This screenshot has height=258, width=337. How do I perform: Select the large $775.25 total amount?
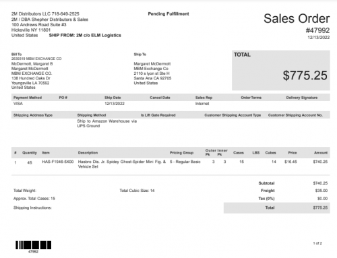[x=305, y=75]
